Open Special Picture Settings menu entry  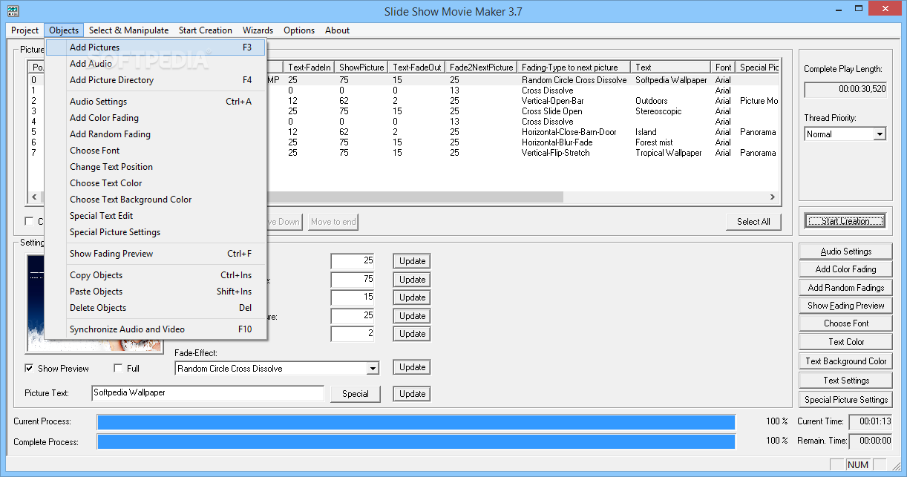156,232
